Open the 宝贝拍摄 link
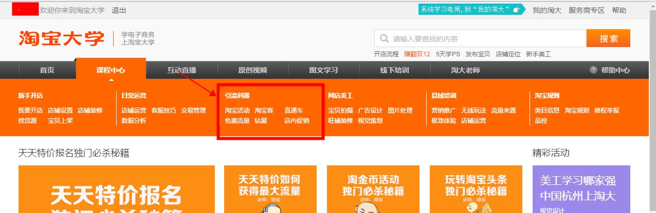Image resolution: width=656 pixels, height=213 pixels. click(340, 110)
